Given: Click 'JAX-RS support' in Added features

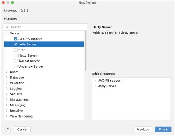Looking at the screenshot, I should (110, 81).
